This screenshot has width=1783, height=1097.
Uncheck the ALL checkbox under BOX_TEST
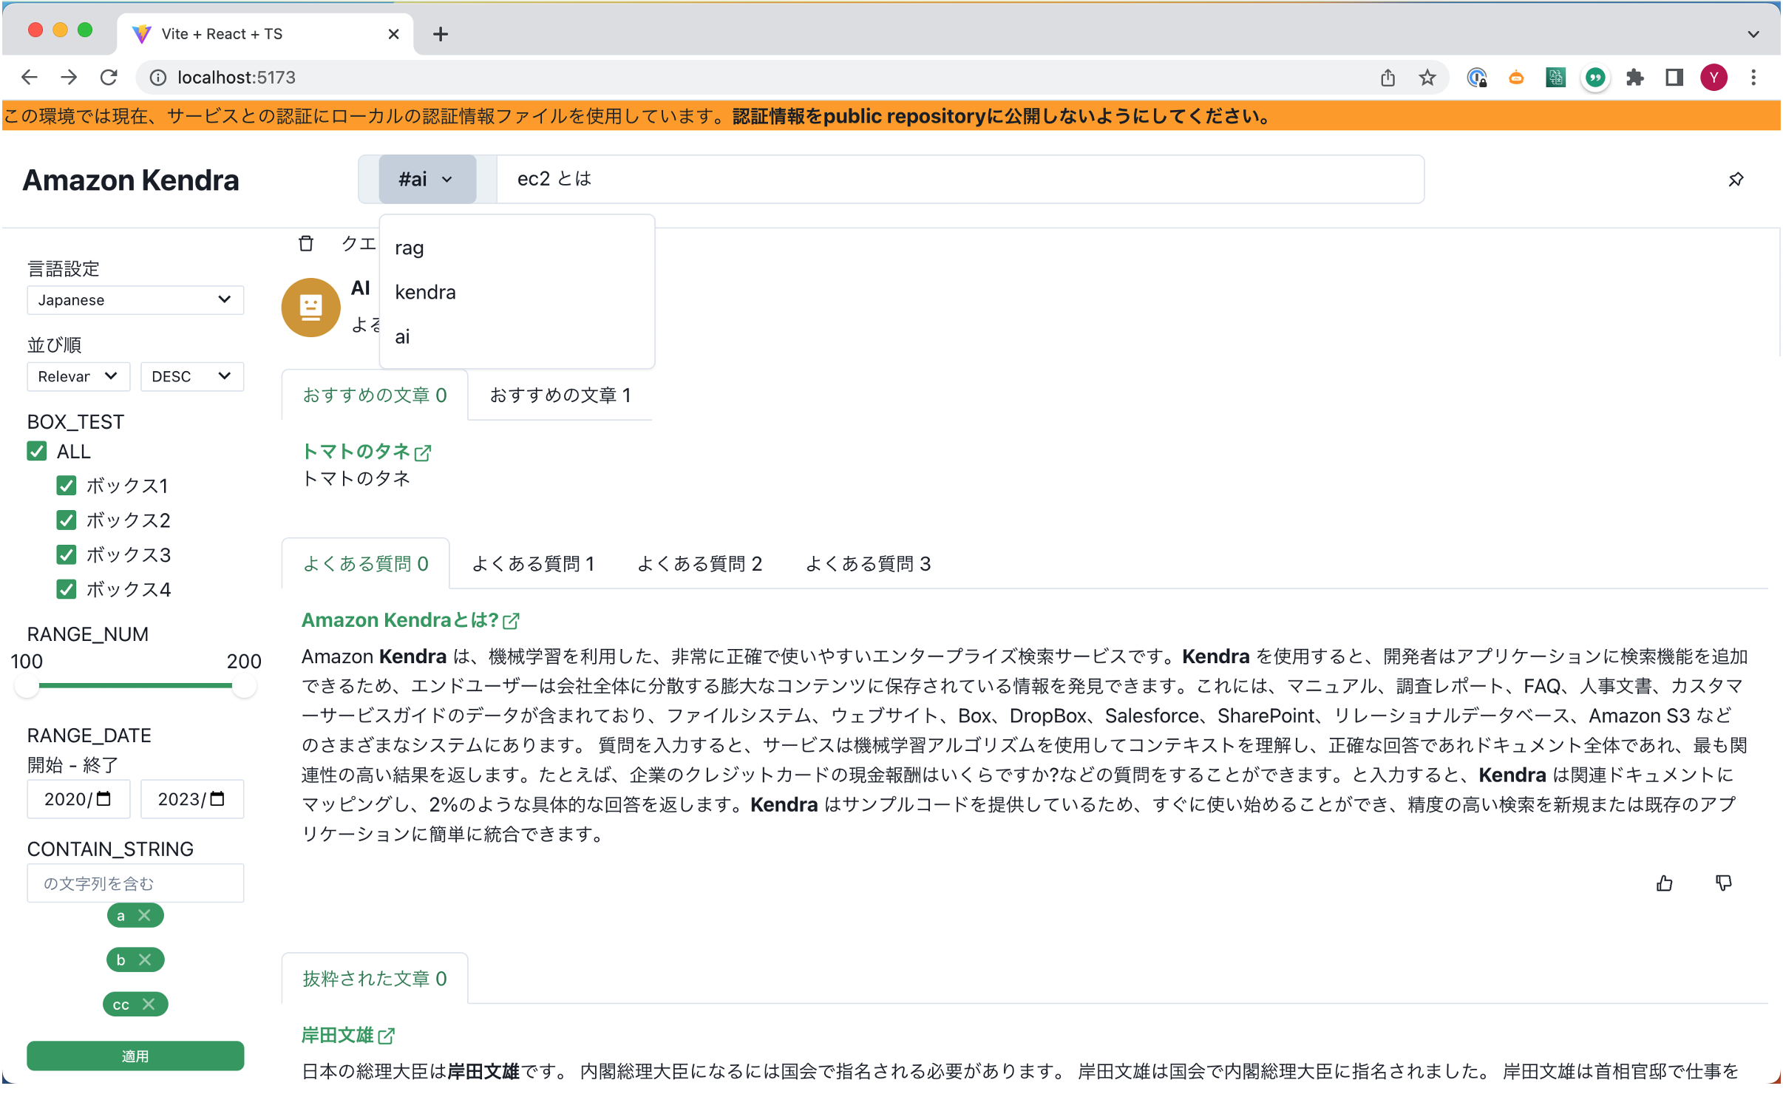pos(37,452)
